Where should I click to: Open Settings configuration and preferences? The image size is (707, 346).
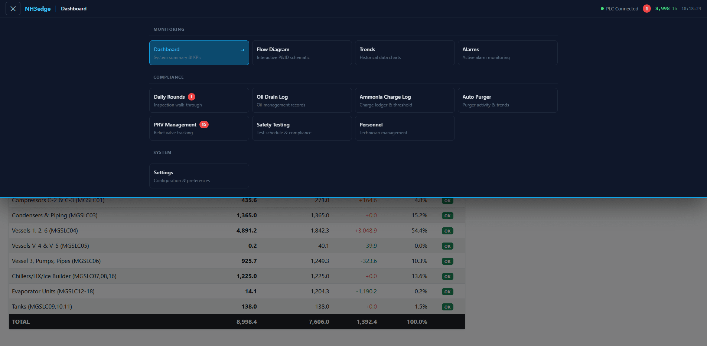[199, 176]
